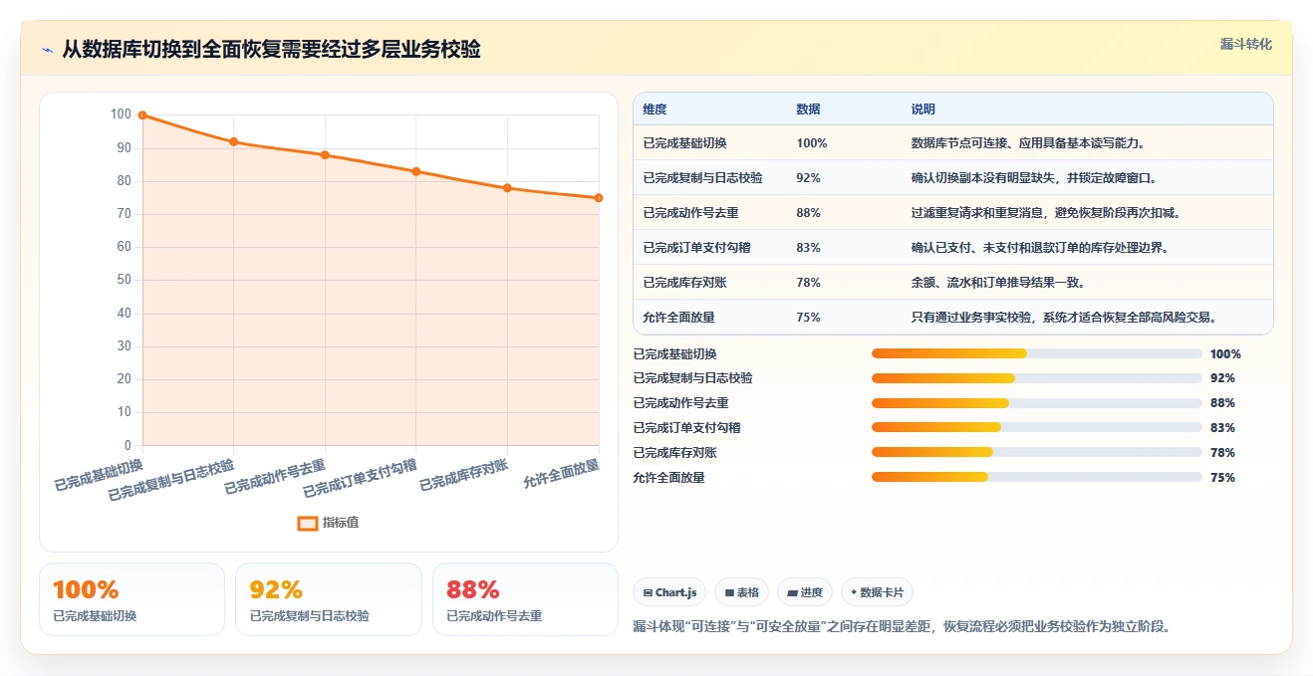The height and width of the screenshot is (676, 1313).
Task: Click the 已完成库存对账 progress bar
Action: (x=1037, y=452)
